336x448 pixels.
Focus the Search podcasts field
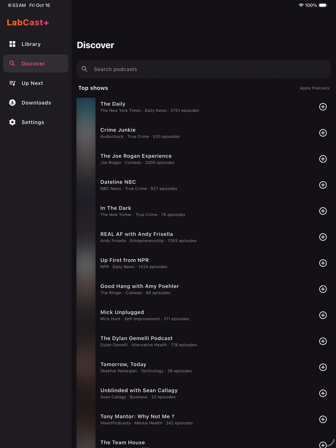(x=204, y=69)
